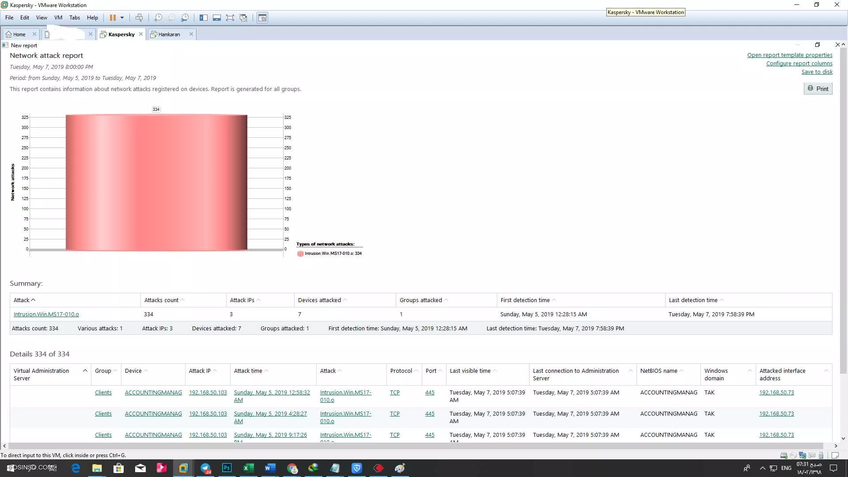Open File Explorer from taskbar

(97, 468)
